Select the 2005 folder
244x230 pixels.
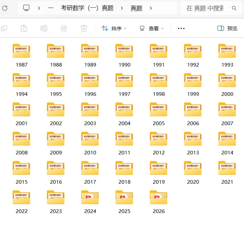pyautogui.click(x=158, y=114)
